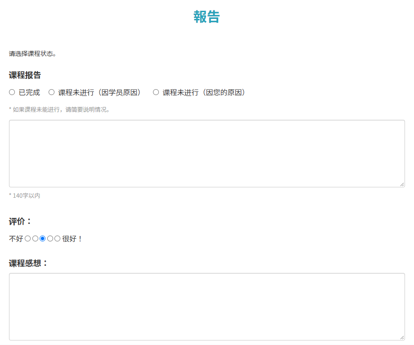Viewport: 414px width, 345px height.
Task: Click the 140字以内 hint text
Action: point(25,195)
